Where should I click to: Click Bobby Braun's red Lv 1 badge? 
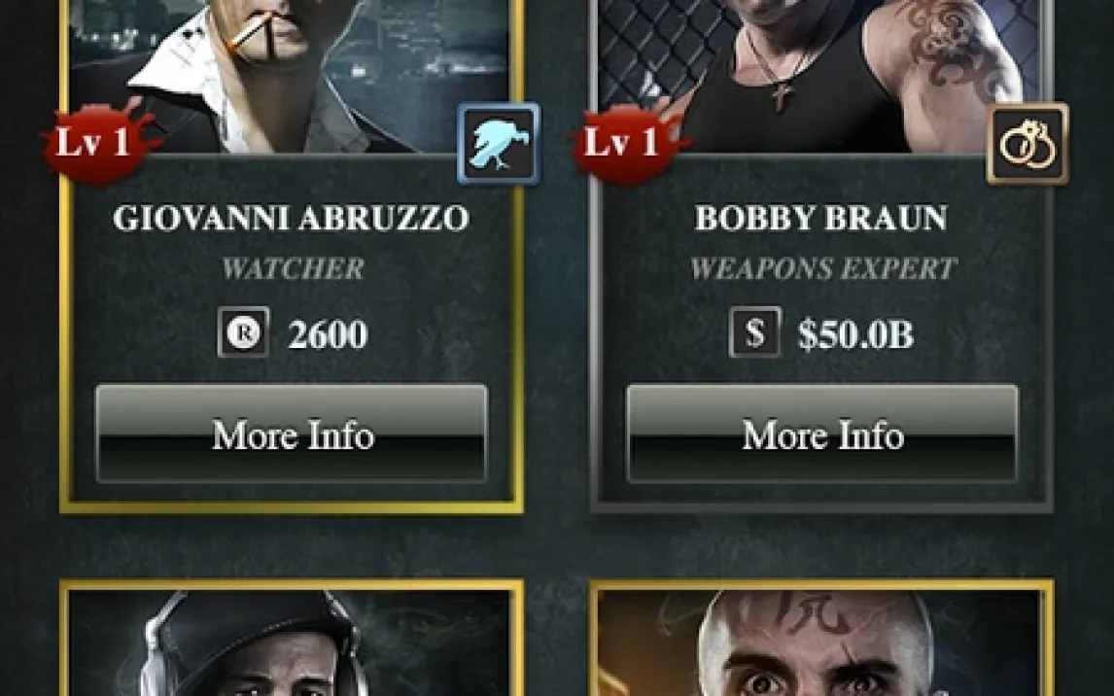pyautogui.click(x=625, y=143)
